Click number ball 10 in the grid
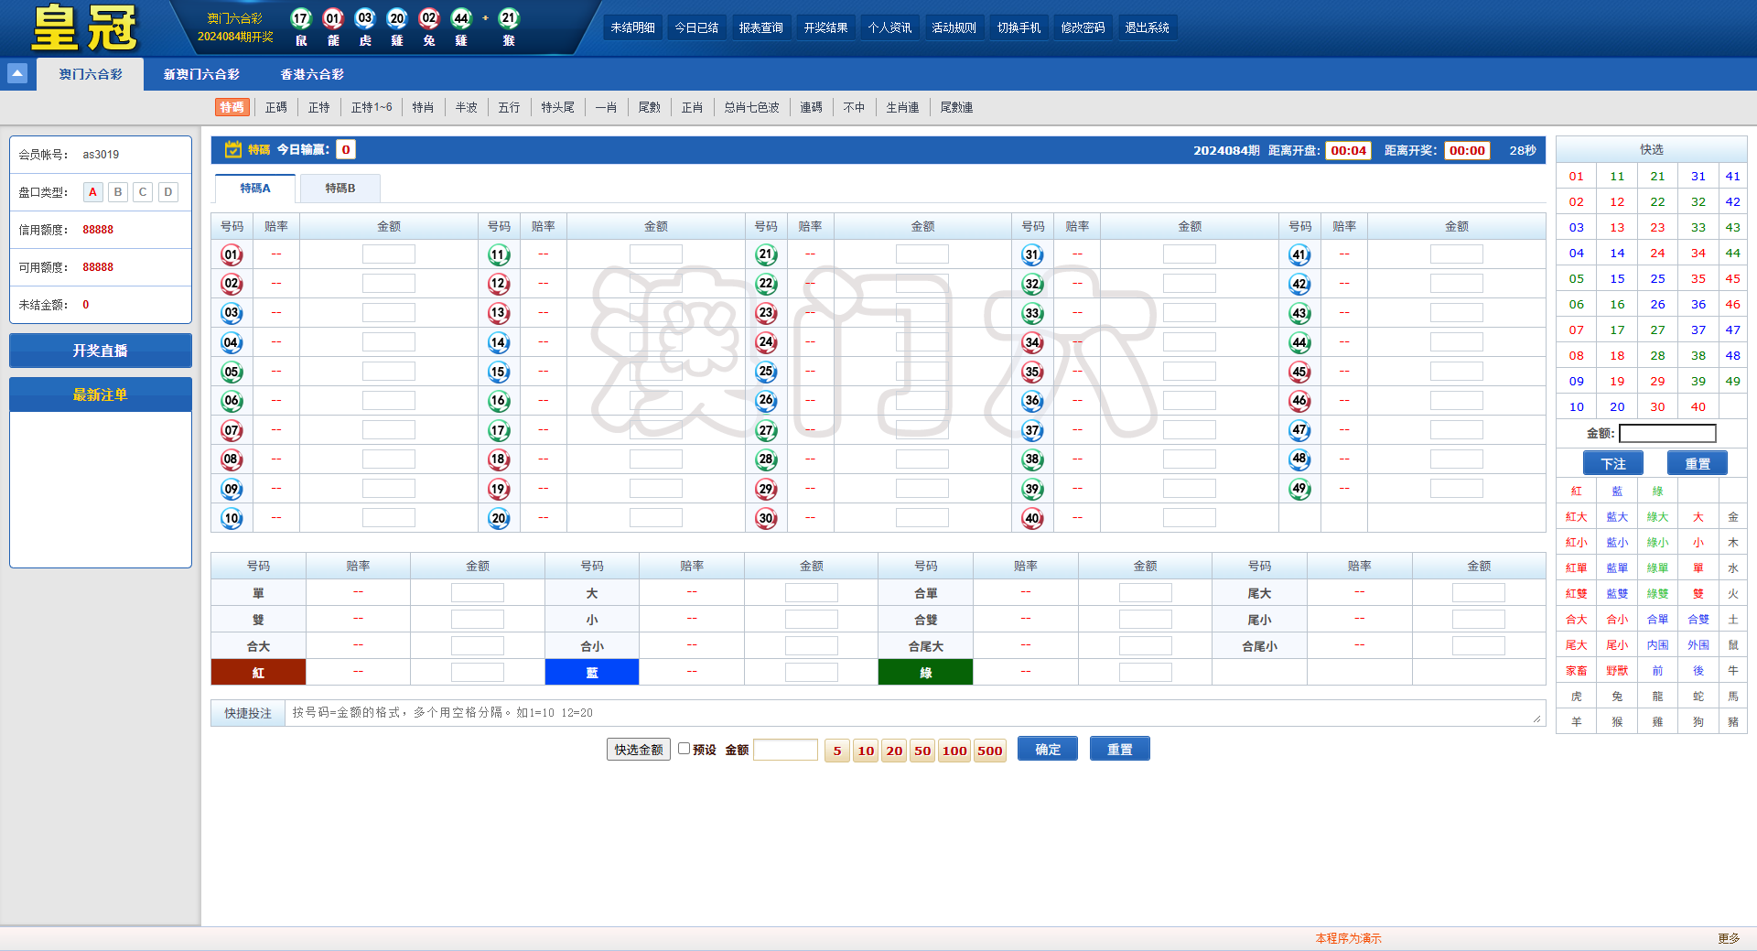Image resolution: width=1757 pixels, height=951 pixels. point(232,517)
